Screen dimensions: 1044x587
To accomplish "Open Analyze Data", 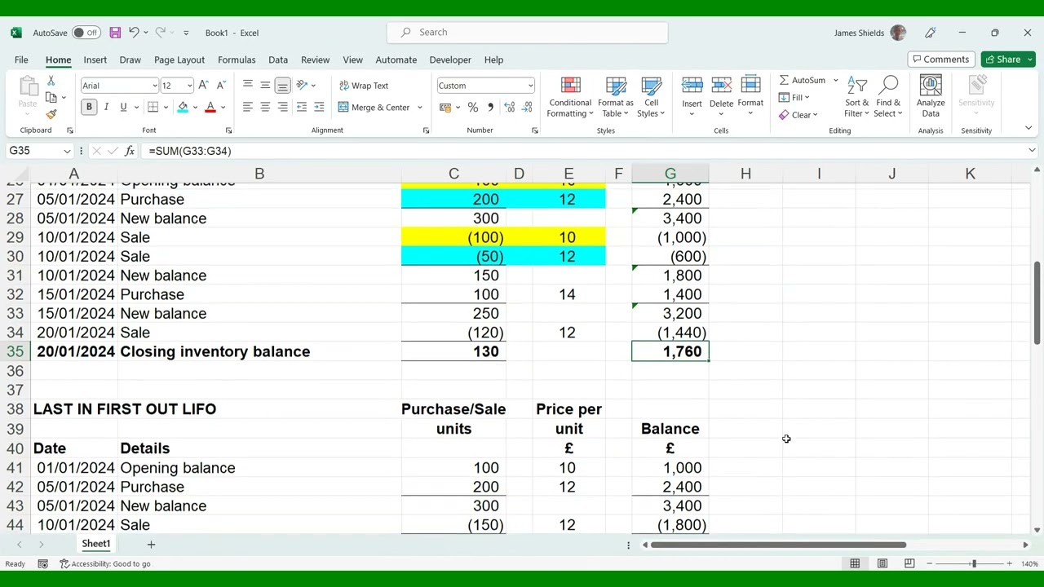I will tap(931, 96).
